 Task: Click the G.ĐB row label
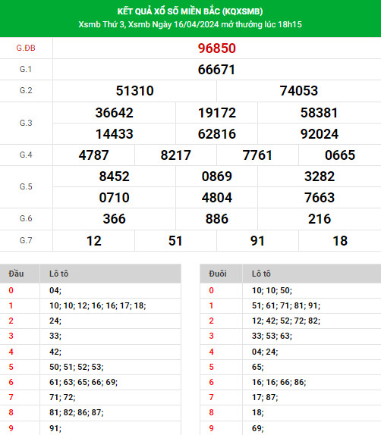tap(26, 48)
